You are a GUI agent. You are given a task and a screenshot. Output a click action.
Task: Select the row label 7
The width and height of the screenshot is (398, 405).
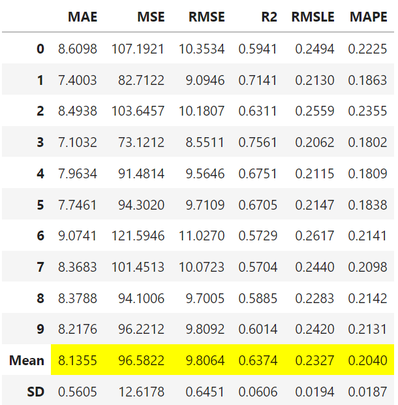(x=40, y=267)
